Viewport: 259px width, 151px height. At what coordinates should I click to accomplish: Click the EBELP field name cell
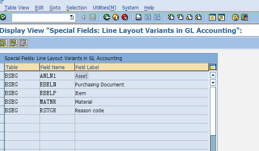[57, 93]
